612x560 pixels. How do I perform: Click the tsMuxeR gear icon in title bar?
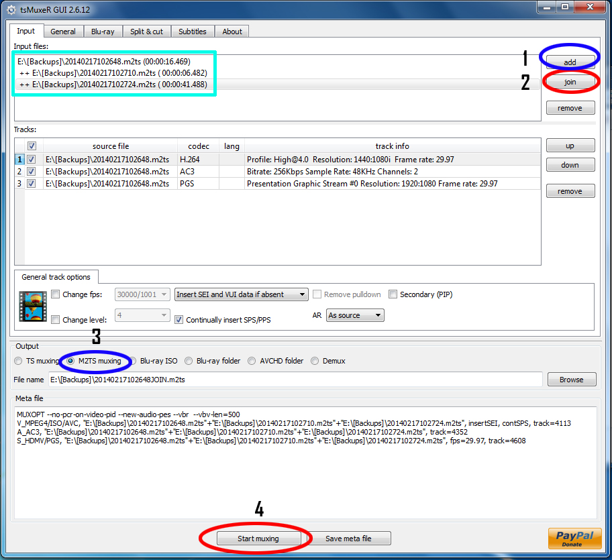coord(11,10)
